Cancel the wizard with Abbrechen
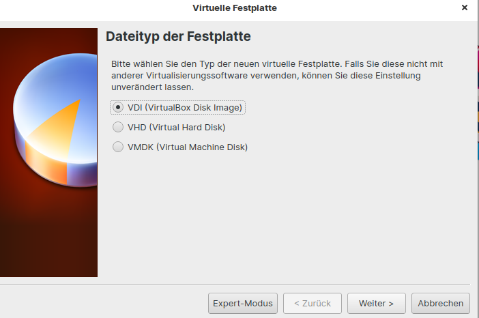Viewport: 479px width, 318px height. point(440,303)
